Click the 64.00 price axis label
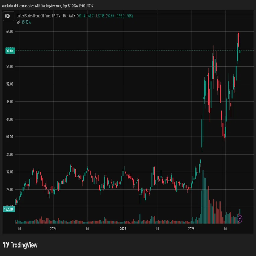Viewport: 256px width, 256px height. pos(10,32)
